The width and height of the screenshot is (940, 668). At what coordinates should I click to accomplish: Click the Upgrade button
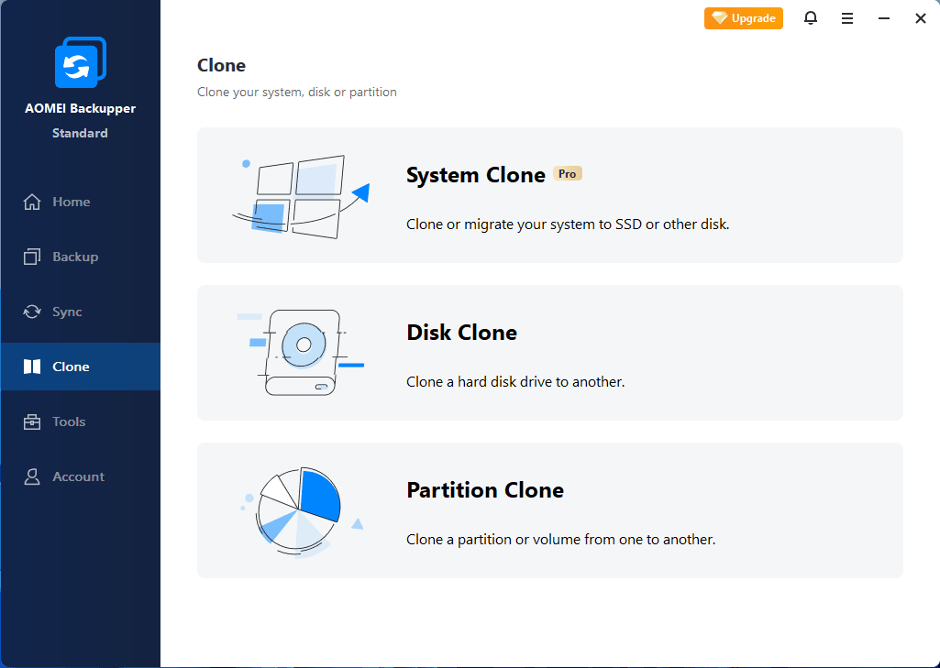(x=744, y=18)
